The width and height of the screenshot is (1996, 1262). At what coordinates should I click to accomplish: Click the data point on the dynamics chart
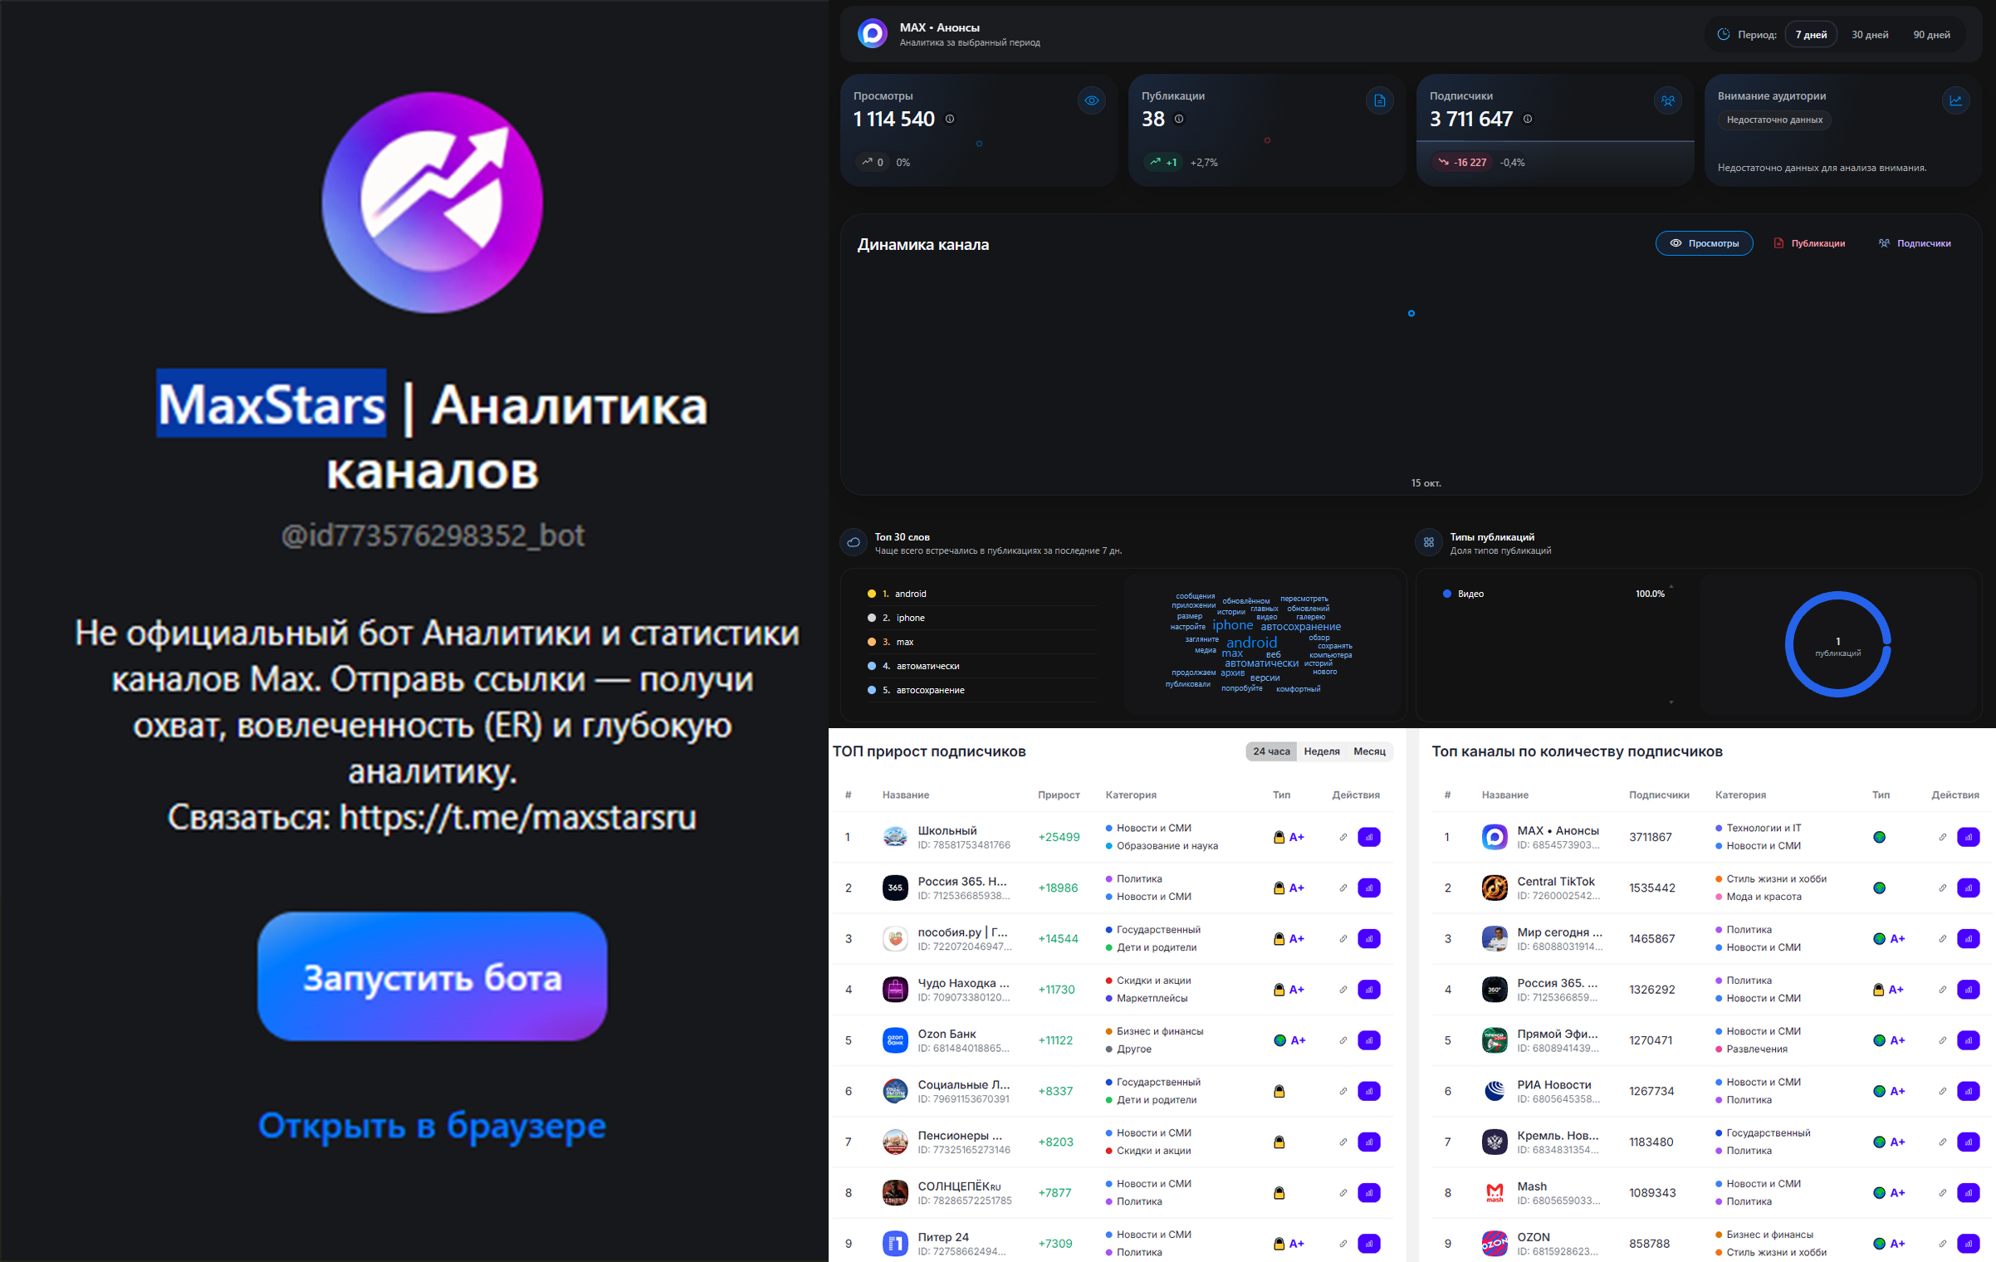(1411, 313)
